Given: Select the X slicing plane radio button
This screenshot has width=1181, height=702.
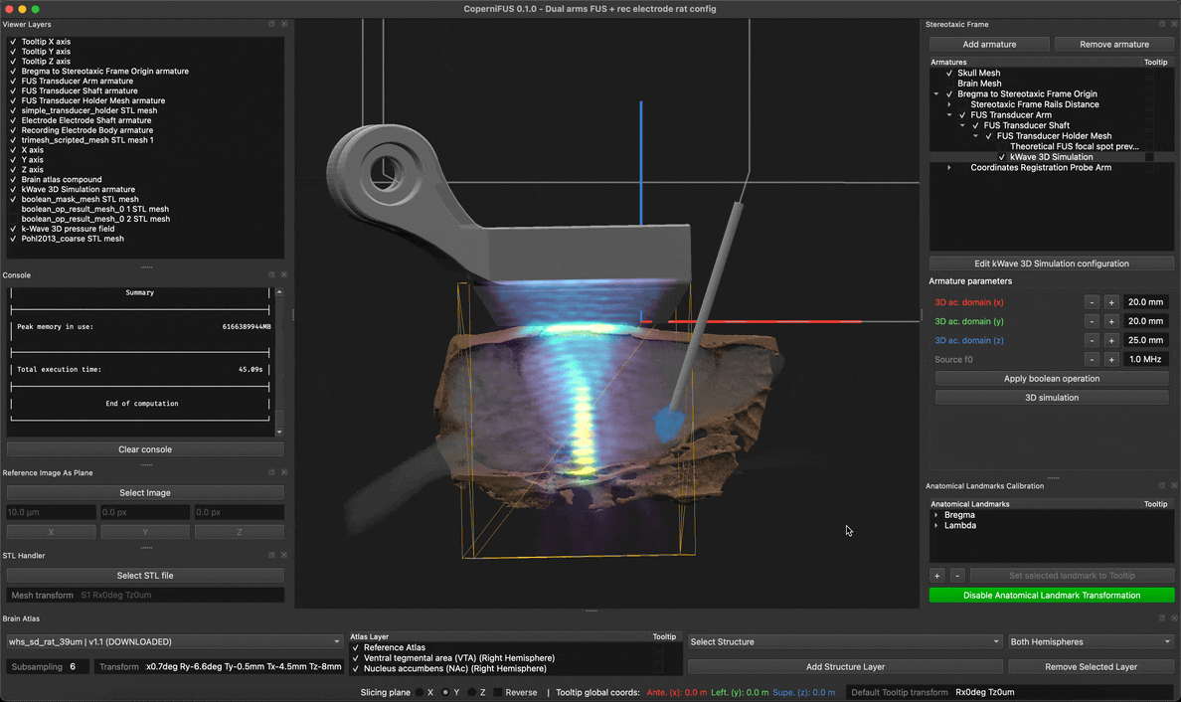Looking at the screenshot, I should pos(420,692).
